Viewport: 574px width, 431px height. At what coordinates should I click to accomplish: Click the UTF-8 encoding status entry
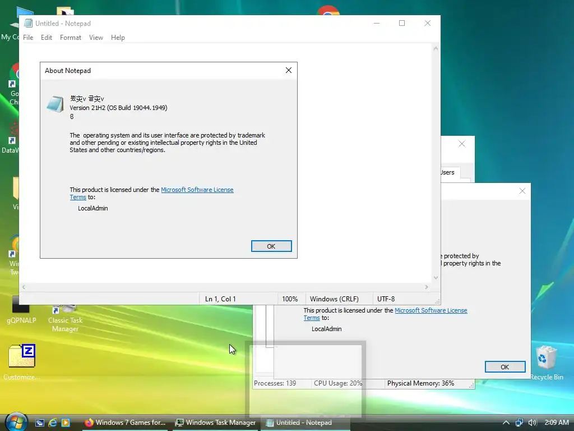click(x=386, y=299)
